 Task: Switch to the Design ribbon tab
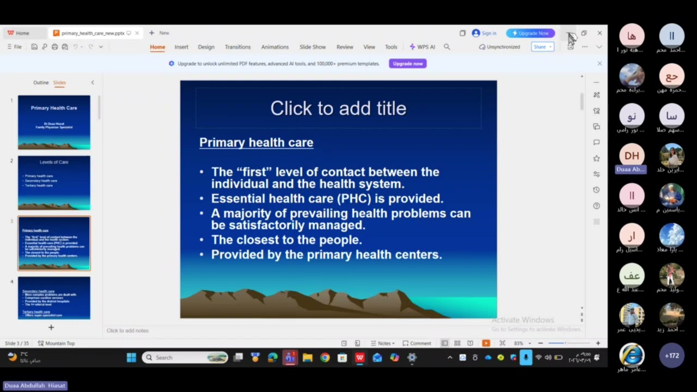(x=206, y=47)
